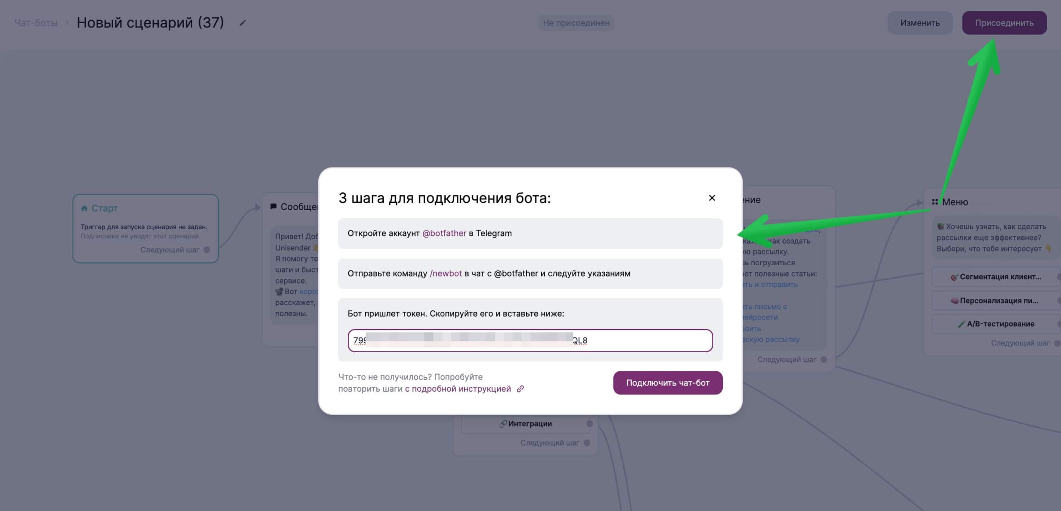1061x511 pixels.
Task: Click the Меню block title text
Action: [955, 202]
